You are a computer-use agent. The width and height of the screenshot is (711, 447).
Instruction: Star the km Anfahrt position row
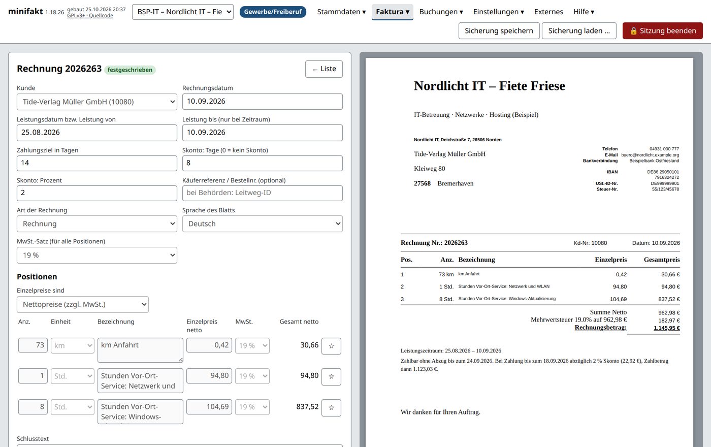(331, 346)
